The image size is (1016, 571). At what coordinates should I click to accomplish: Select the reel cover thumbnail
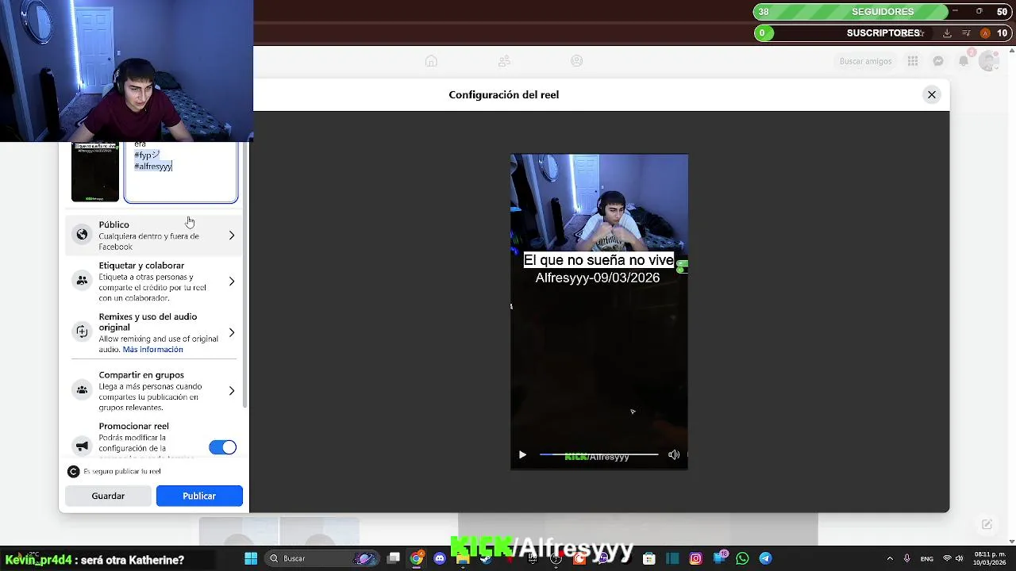coord(95,172)
